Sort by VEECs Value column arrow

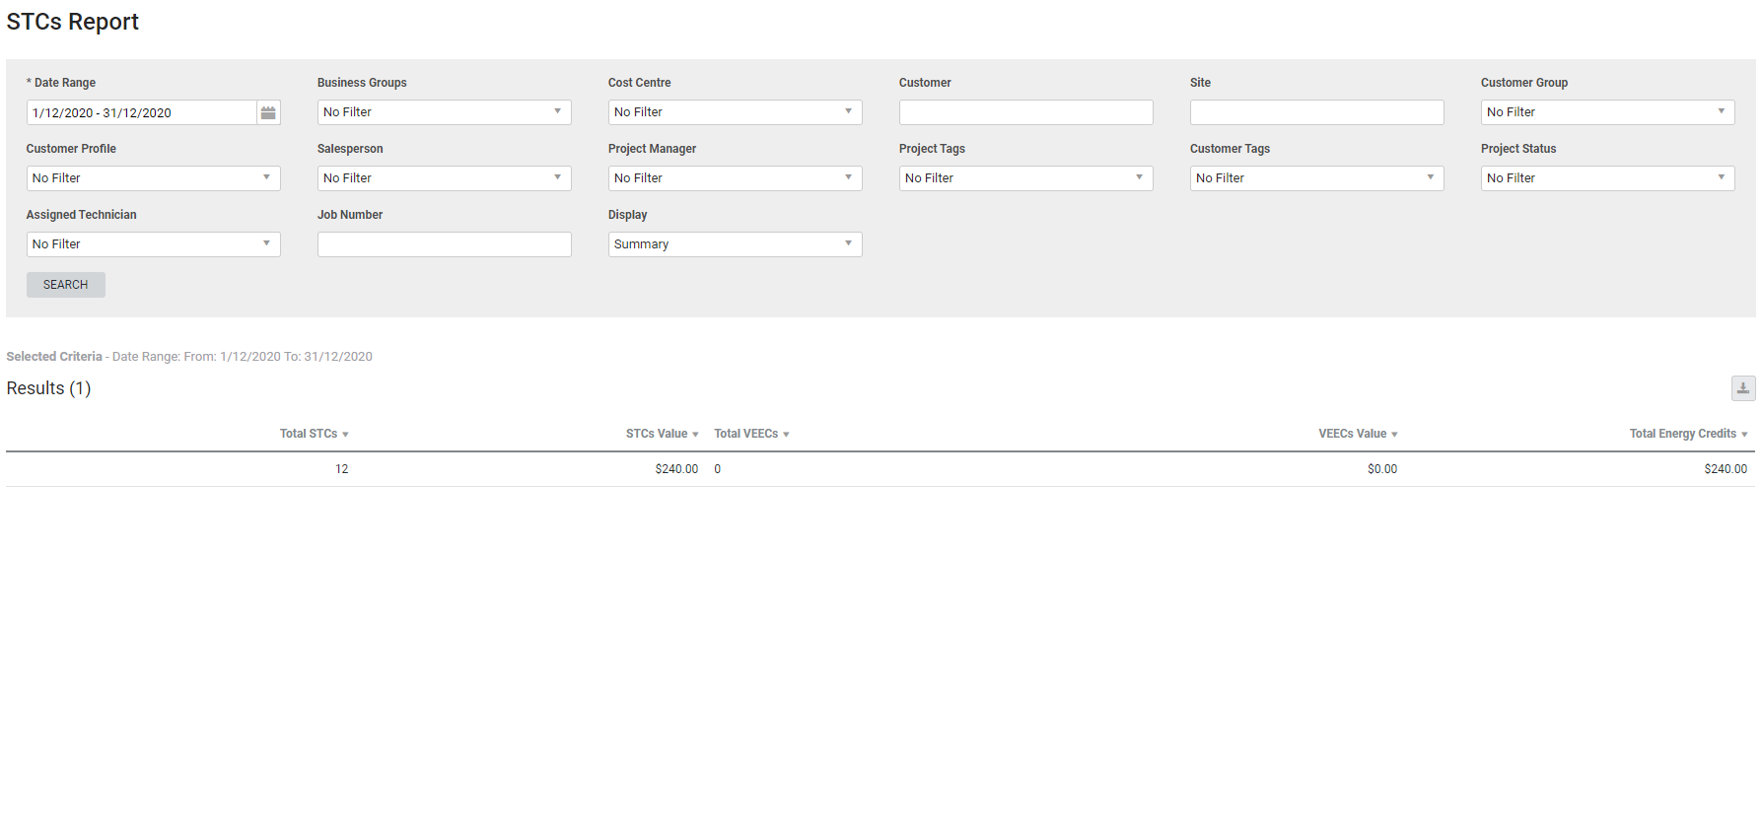pyautogui.click(x=1394, y=435)
